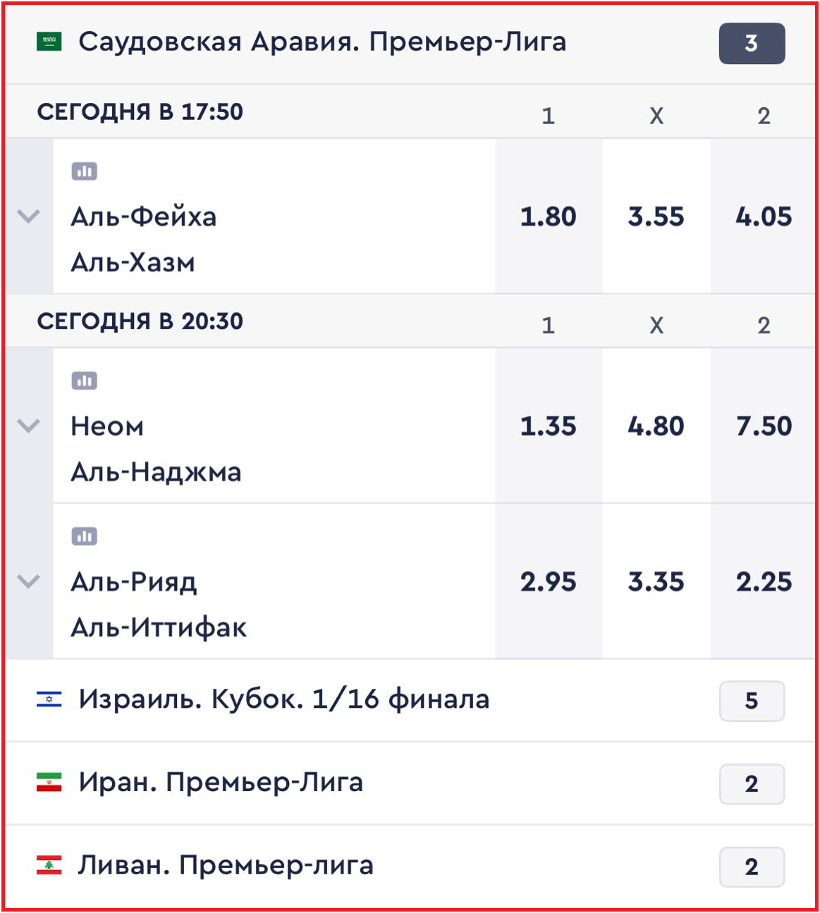The image size is (820, 913).
Task: Choose Аль-Хазм win odds 4.05
Action: (x=764, y=216)
